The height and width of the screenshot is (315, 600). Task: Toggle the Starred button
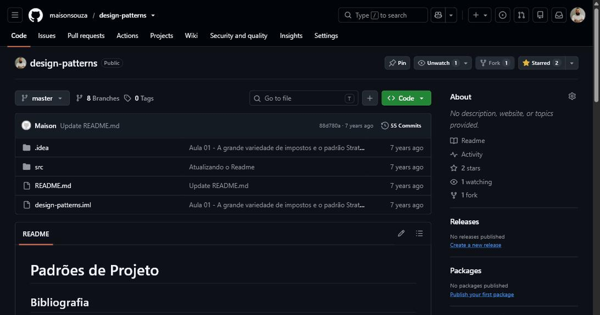click(541, 63)
